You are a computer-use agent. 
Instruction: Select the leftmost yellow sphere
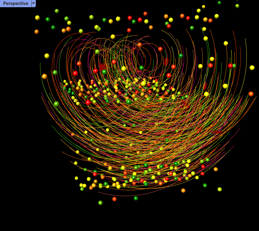[38, 18]
